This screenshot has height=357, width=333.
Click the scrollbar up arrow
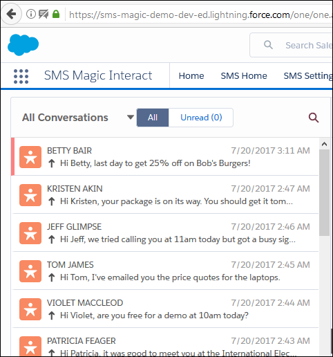(324, 144)
